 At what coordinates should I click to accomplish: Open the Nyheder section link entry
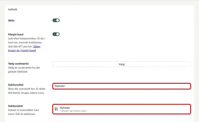(122, 109)
